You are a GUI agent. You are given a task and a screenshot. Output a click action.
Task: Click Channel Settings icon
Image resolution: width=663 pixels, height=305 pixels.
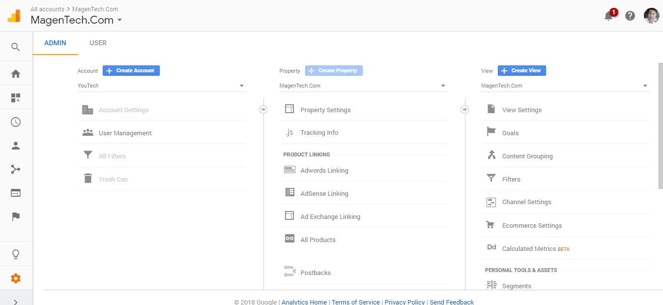tap(491, 202)
